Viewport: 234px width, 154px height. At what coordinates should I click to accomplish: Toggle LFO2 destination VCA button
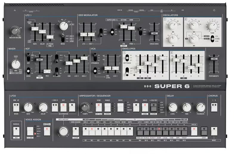(x=72, y=107)
